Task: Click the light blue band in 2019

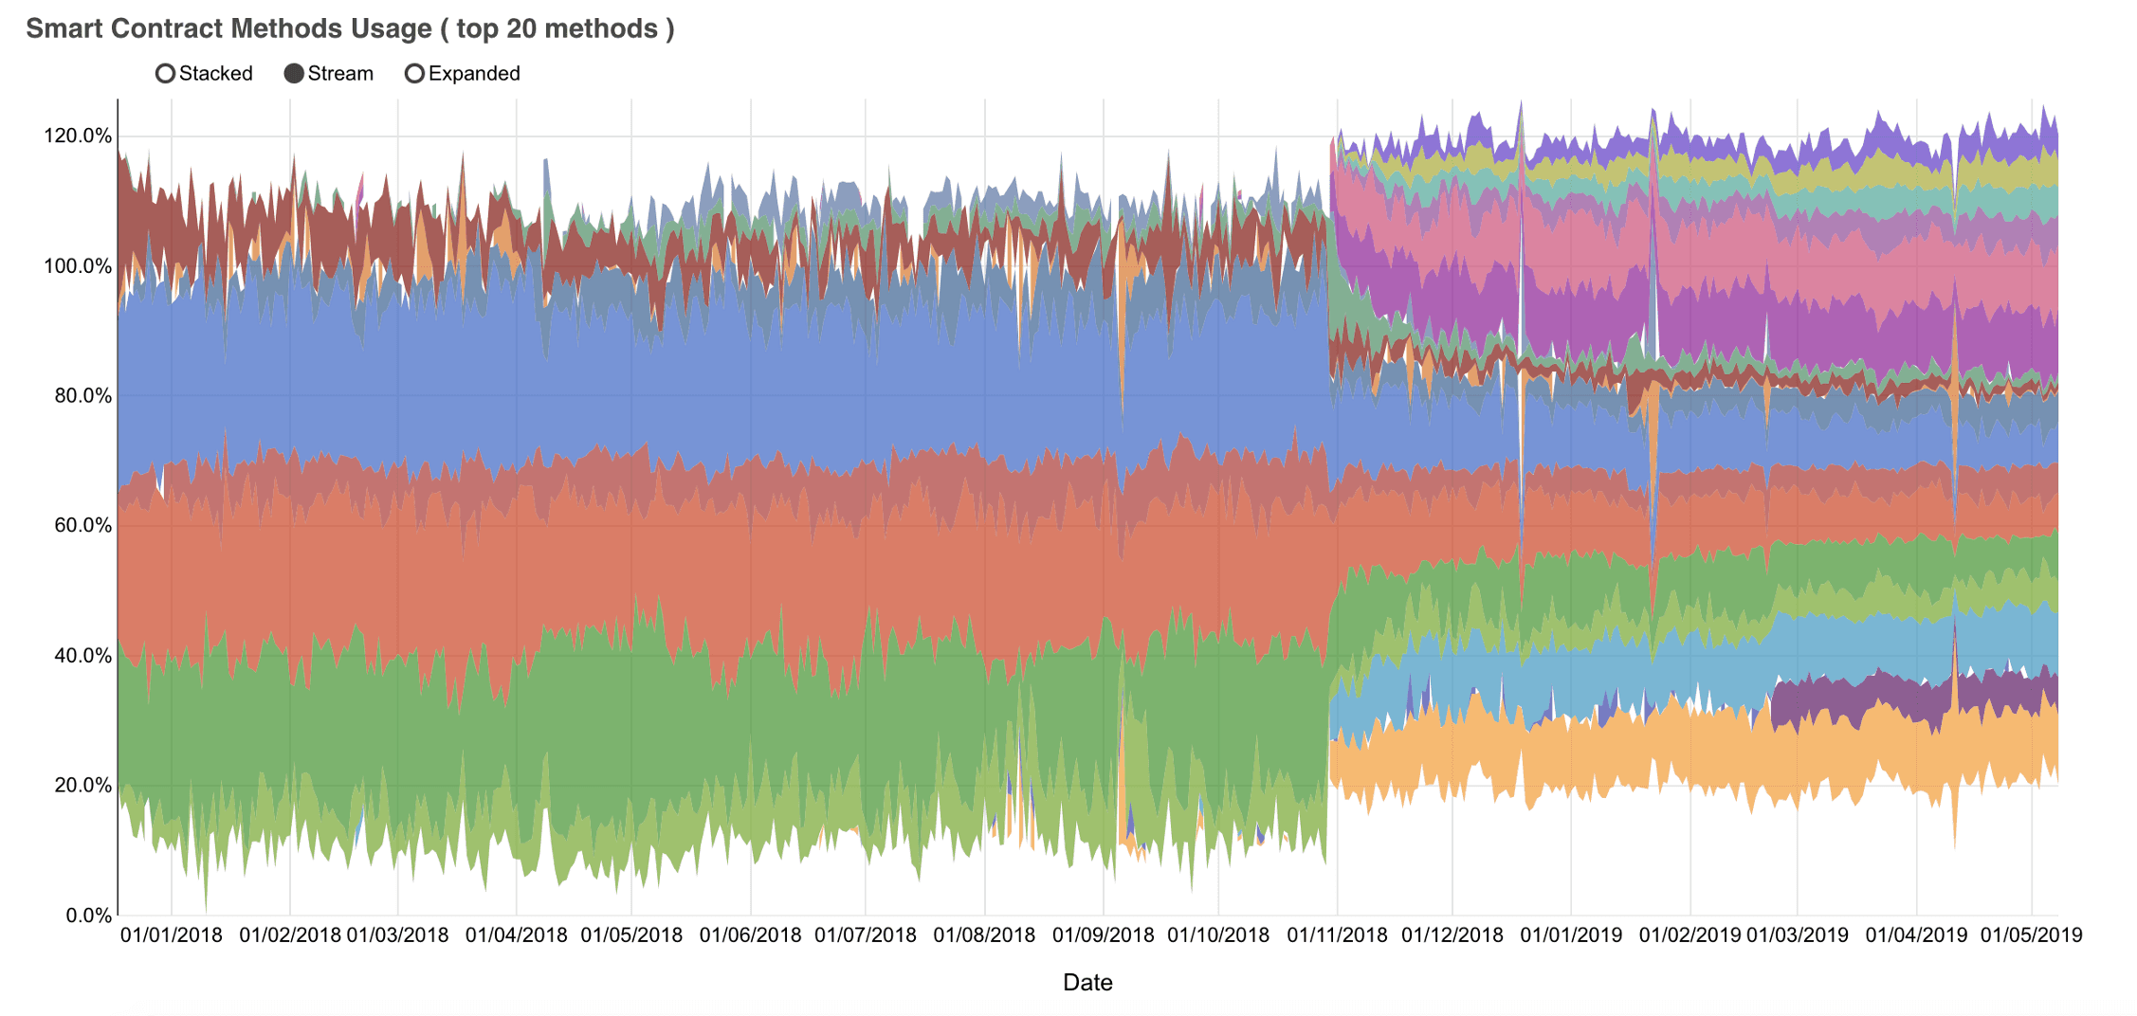Action: coord(1707,663)
